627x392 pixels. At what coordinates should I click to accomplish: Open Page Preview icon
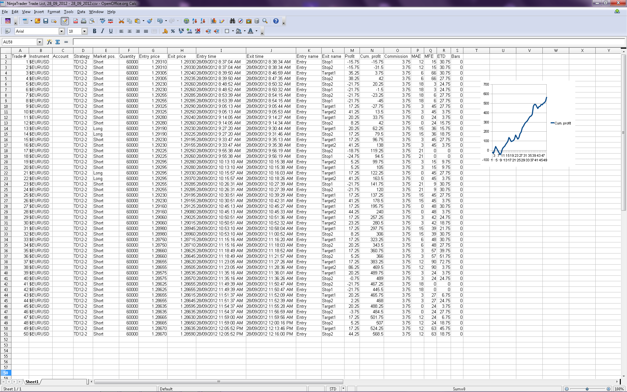click(x=92, y=21)
